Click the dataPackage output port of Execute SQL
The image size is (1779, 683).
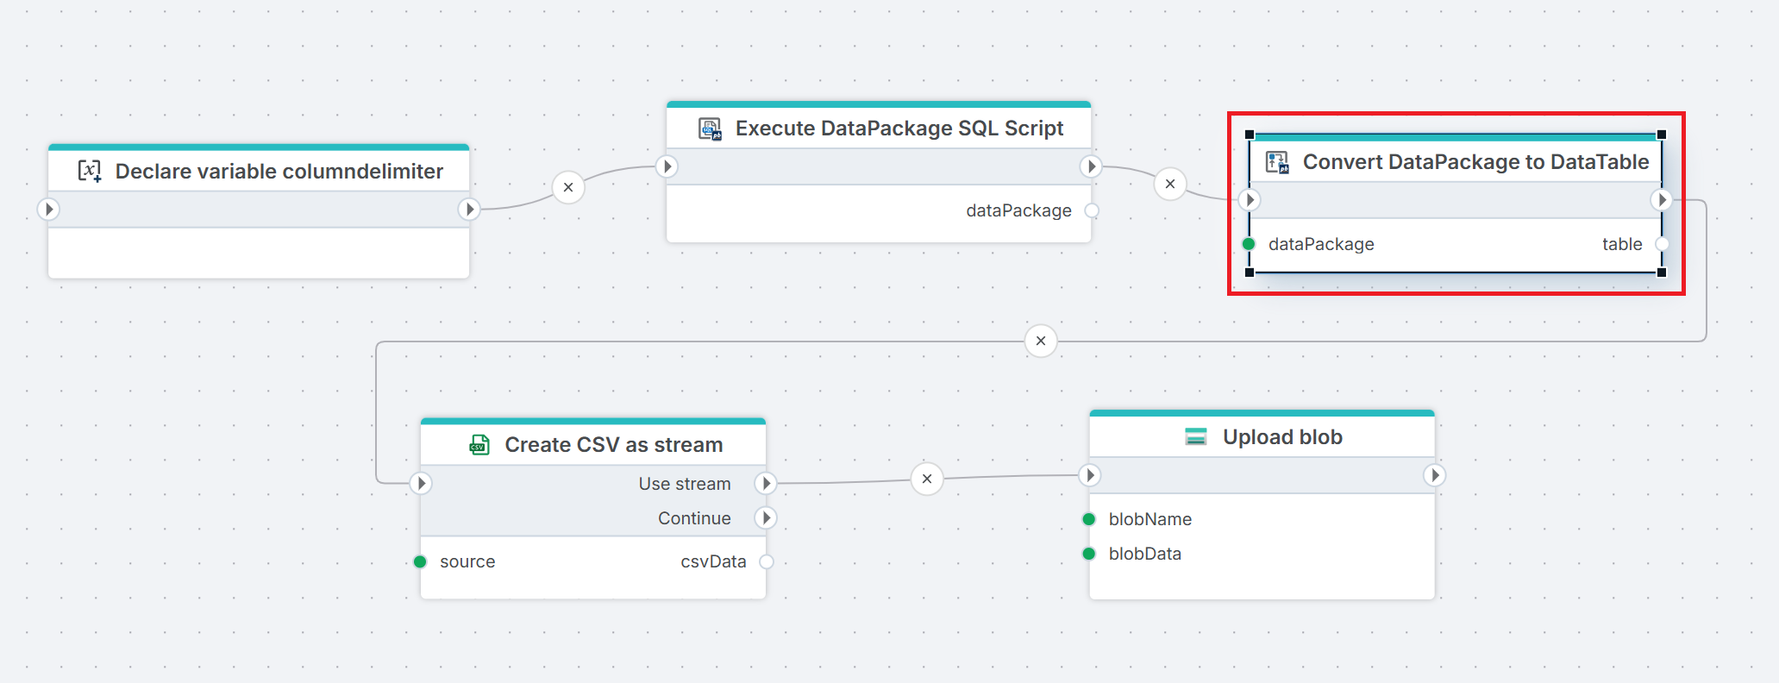click(1092, 210)
